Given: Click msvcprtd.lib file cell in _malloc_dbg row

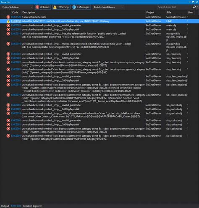Looking at the screenshot, I should (176, 47).
